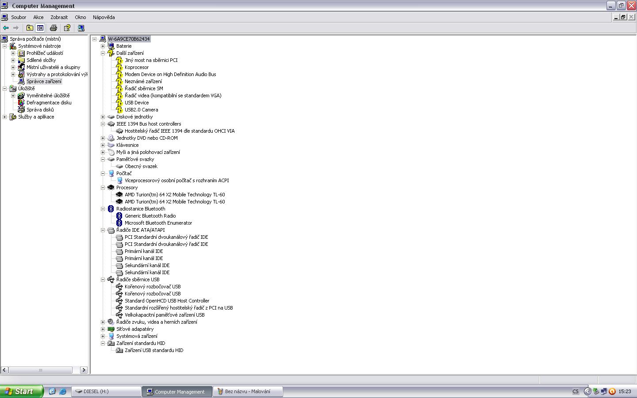This screenshot has height=398, width=637.
Task: Click the taskbar clock showing 15:23
Action: coord(625,391)
